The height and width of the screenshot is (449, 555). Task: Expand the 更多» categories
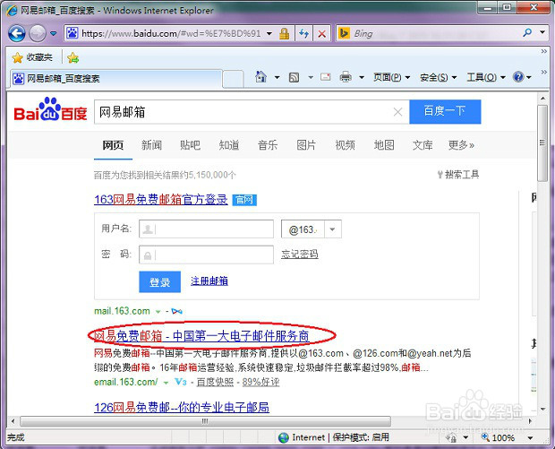tap(461, 145)
